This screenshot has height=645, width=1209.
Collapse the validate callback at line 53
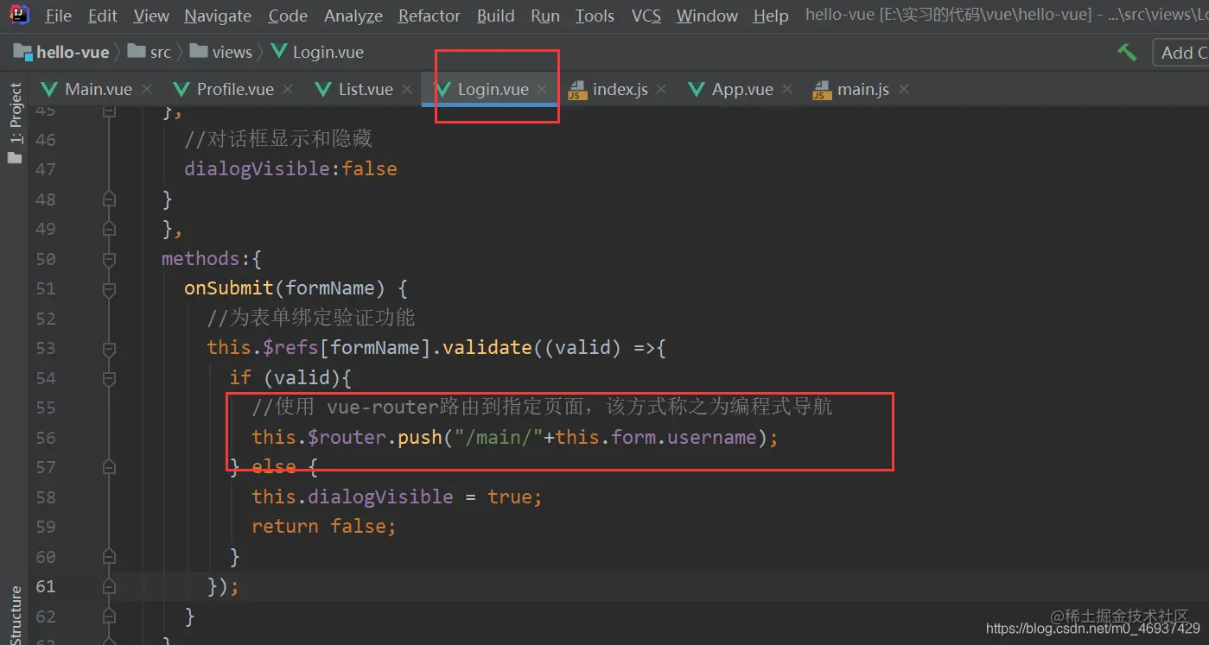click(109, 348)
